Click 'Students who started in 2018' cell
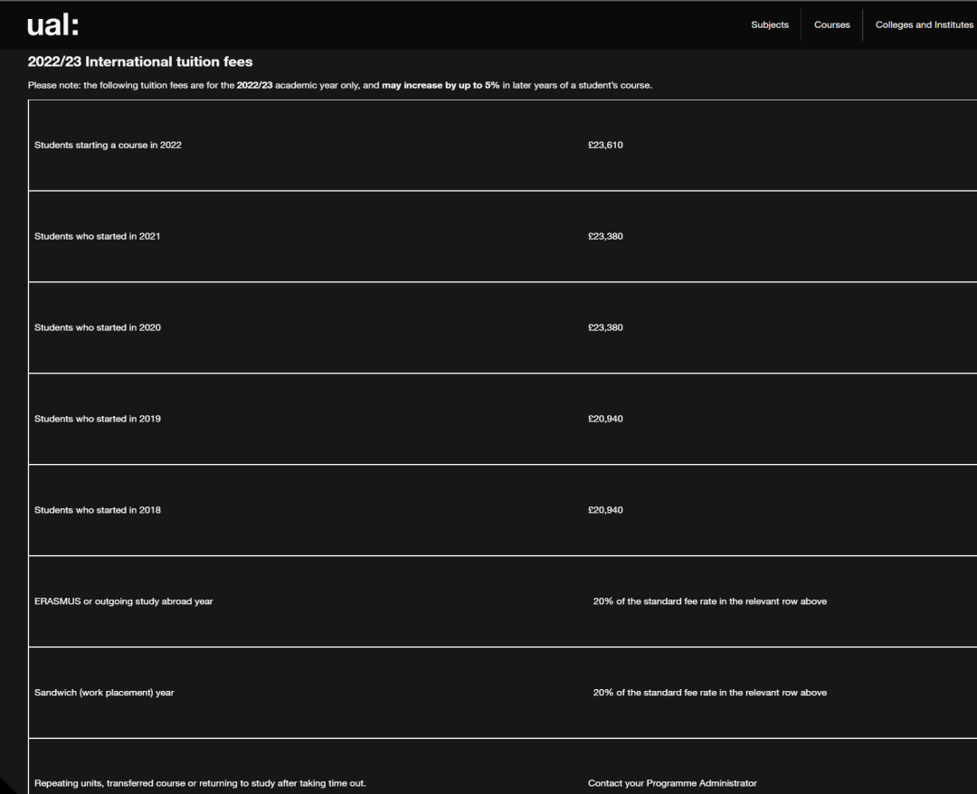Screen dimensions: 977x794 coord(97,510)
